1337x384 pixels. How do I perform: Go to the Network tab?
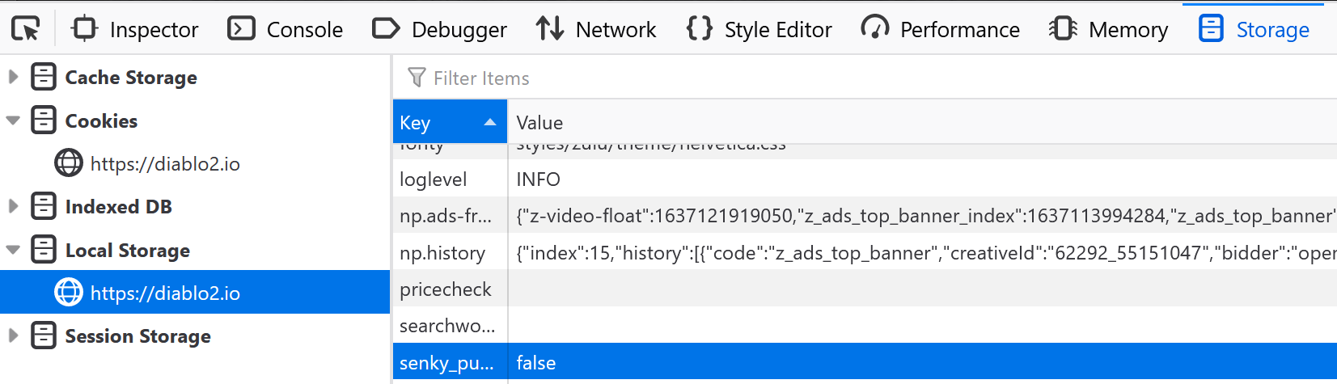596,30
